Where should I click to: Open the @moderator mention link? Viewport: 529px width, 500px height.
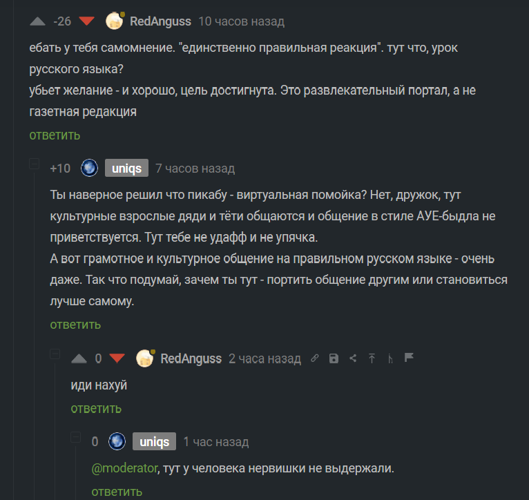pos(124,468)
